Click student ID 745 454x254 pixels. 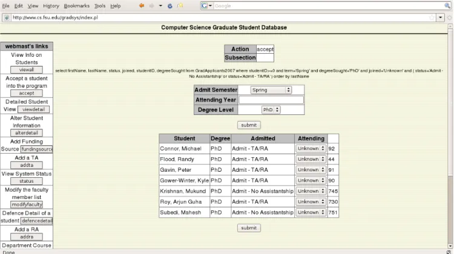[333, 191]
